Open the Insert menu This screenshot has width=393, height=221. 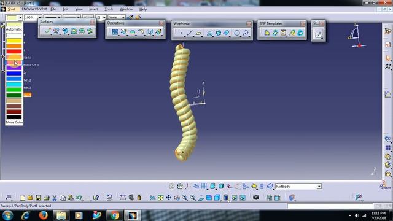coord(93,9)
